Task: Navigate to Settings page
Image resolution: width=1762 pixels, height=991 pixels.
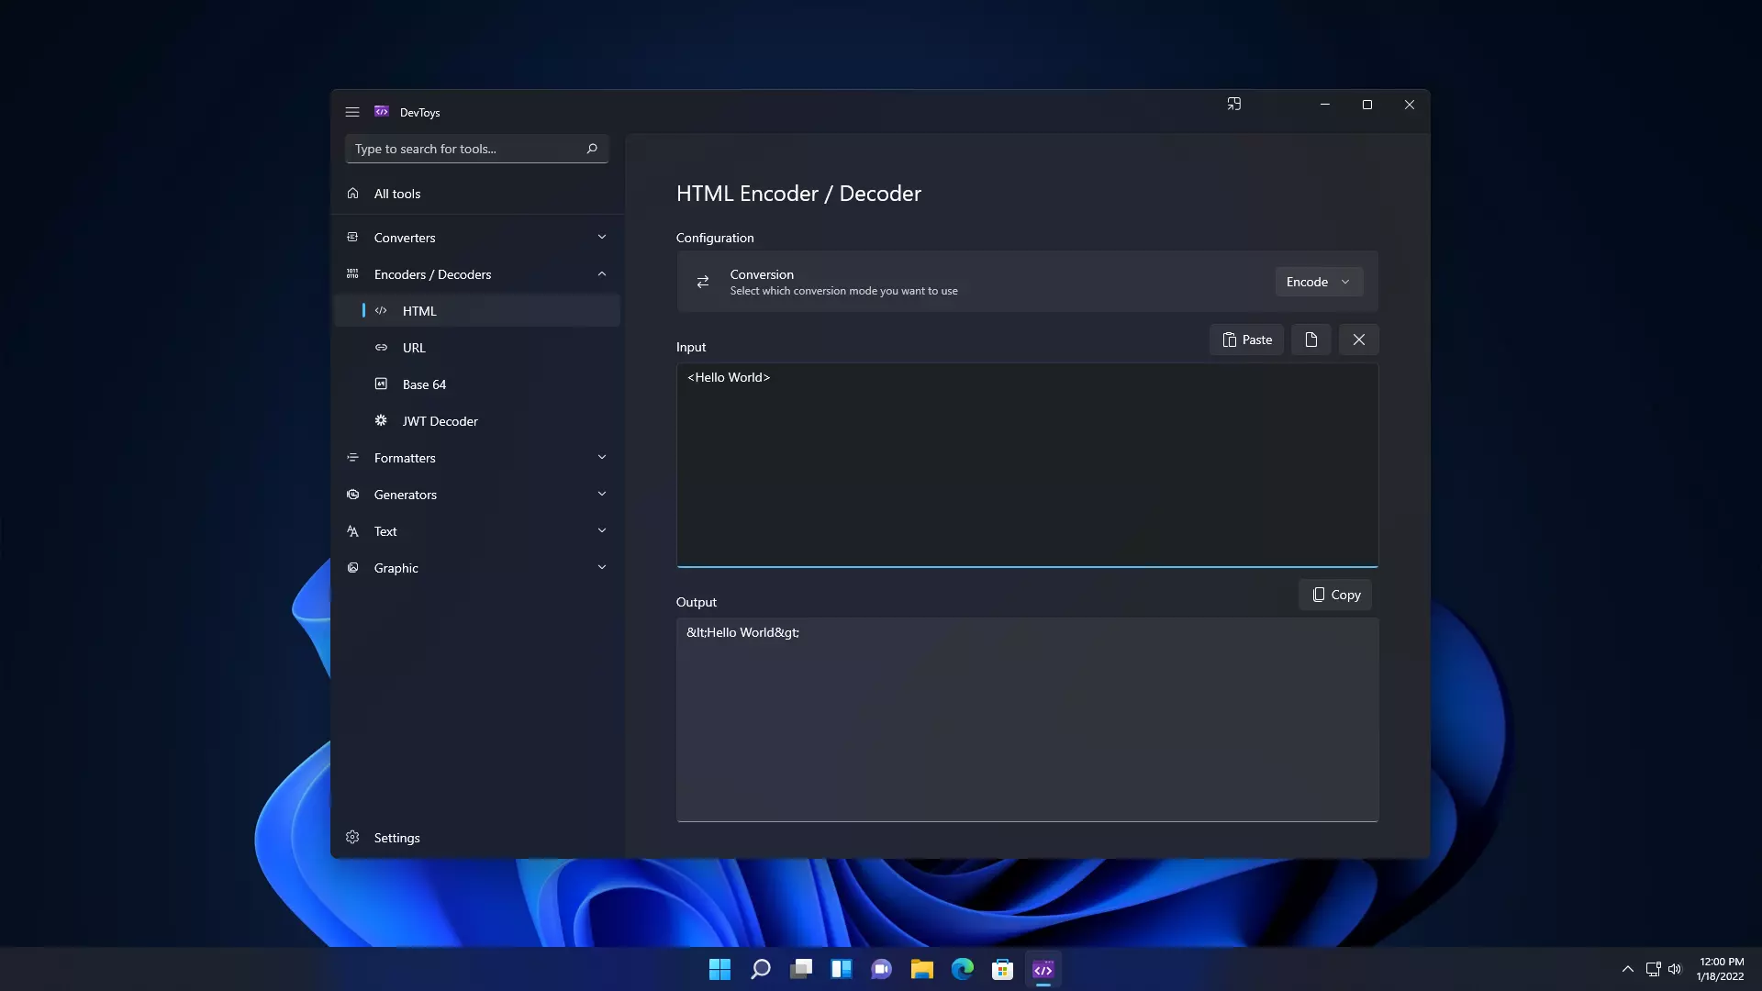Action: 396,836
